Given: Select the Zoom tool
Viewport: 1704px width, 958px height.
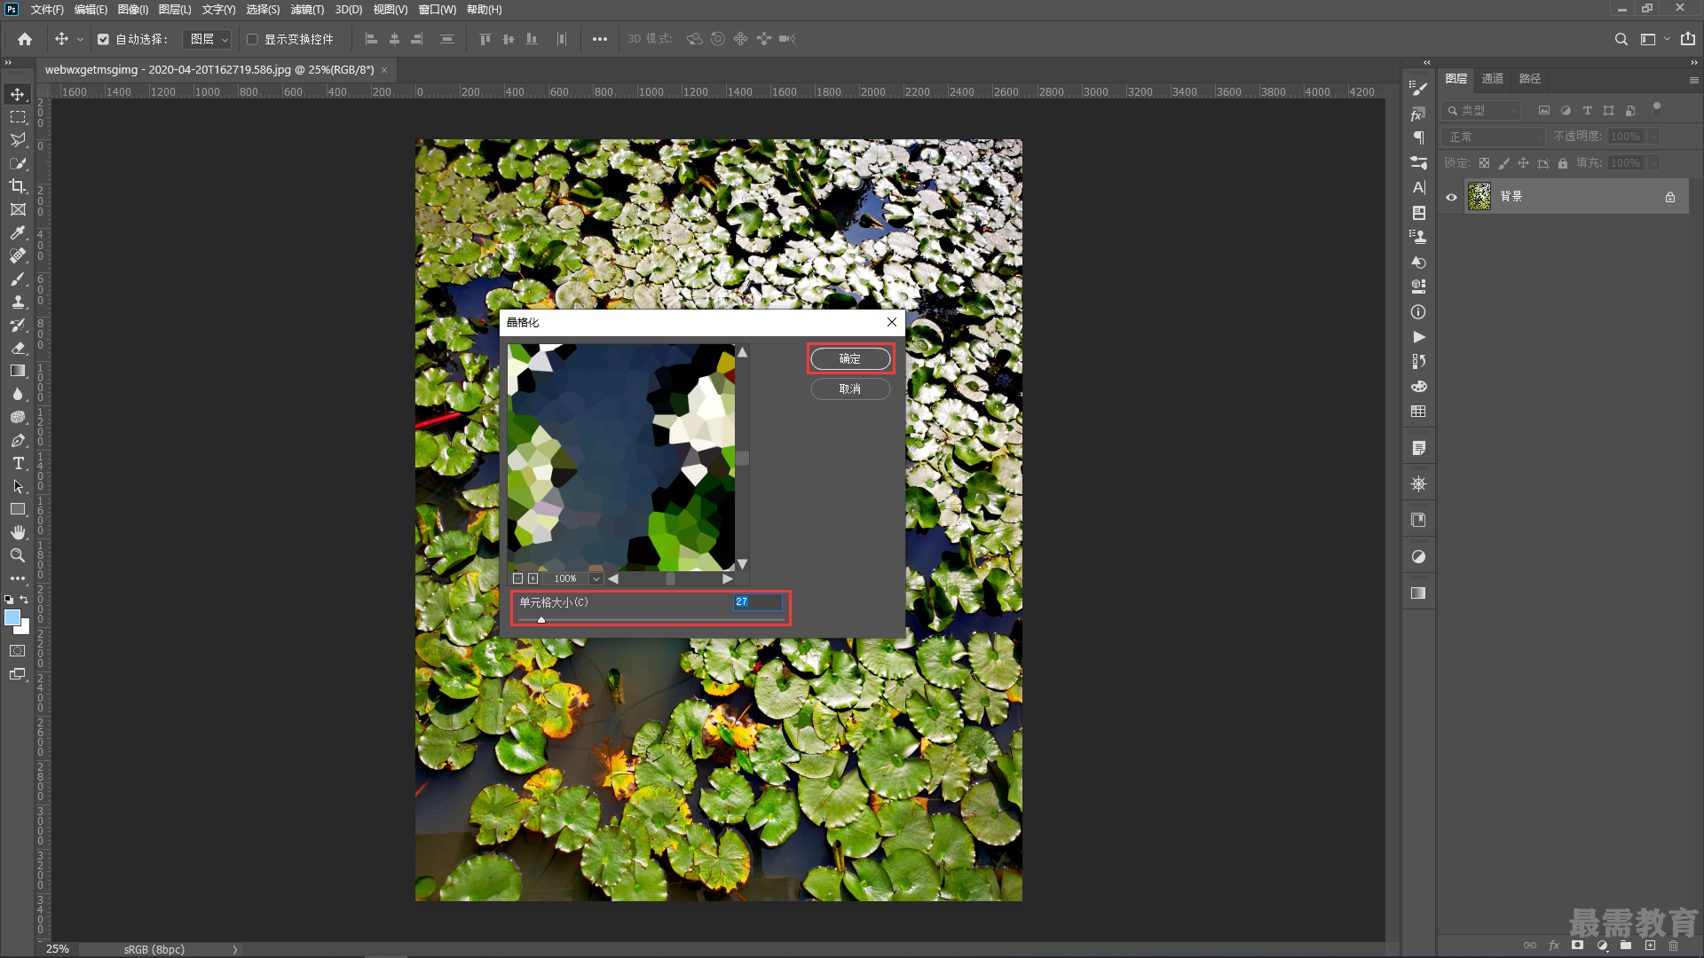Looking at the screenshot, I should pos(18,555).
